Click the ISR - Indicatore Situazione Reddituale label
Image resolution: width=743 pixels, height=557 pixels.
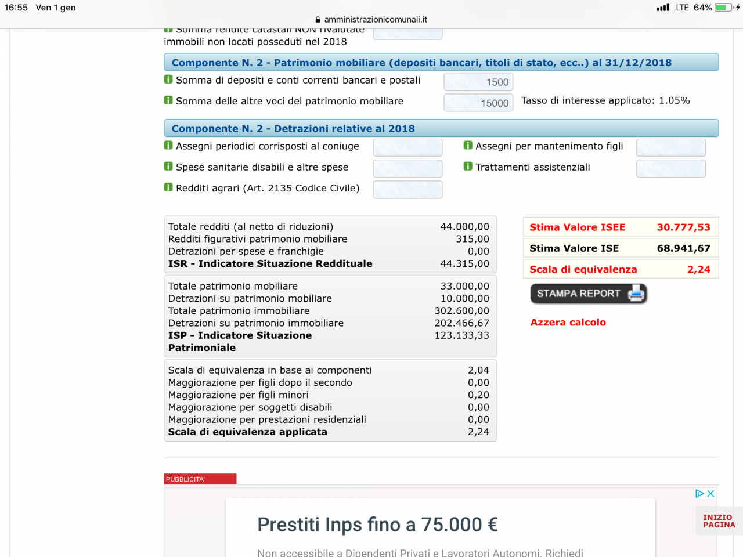(x=270, y=263)
